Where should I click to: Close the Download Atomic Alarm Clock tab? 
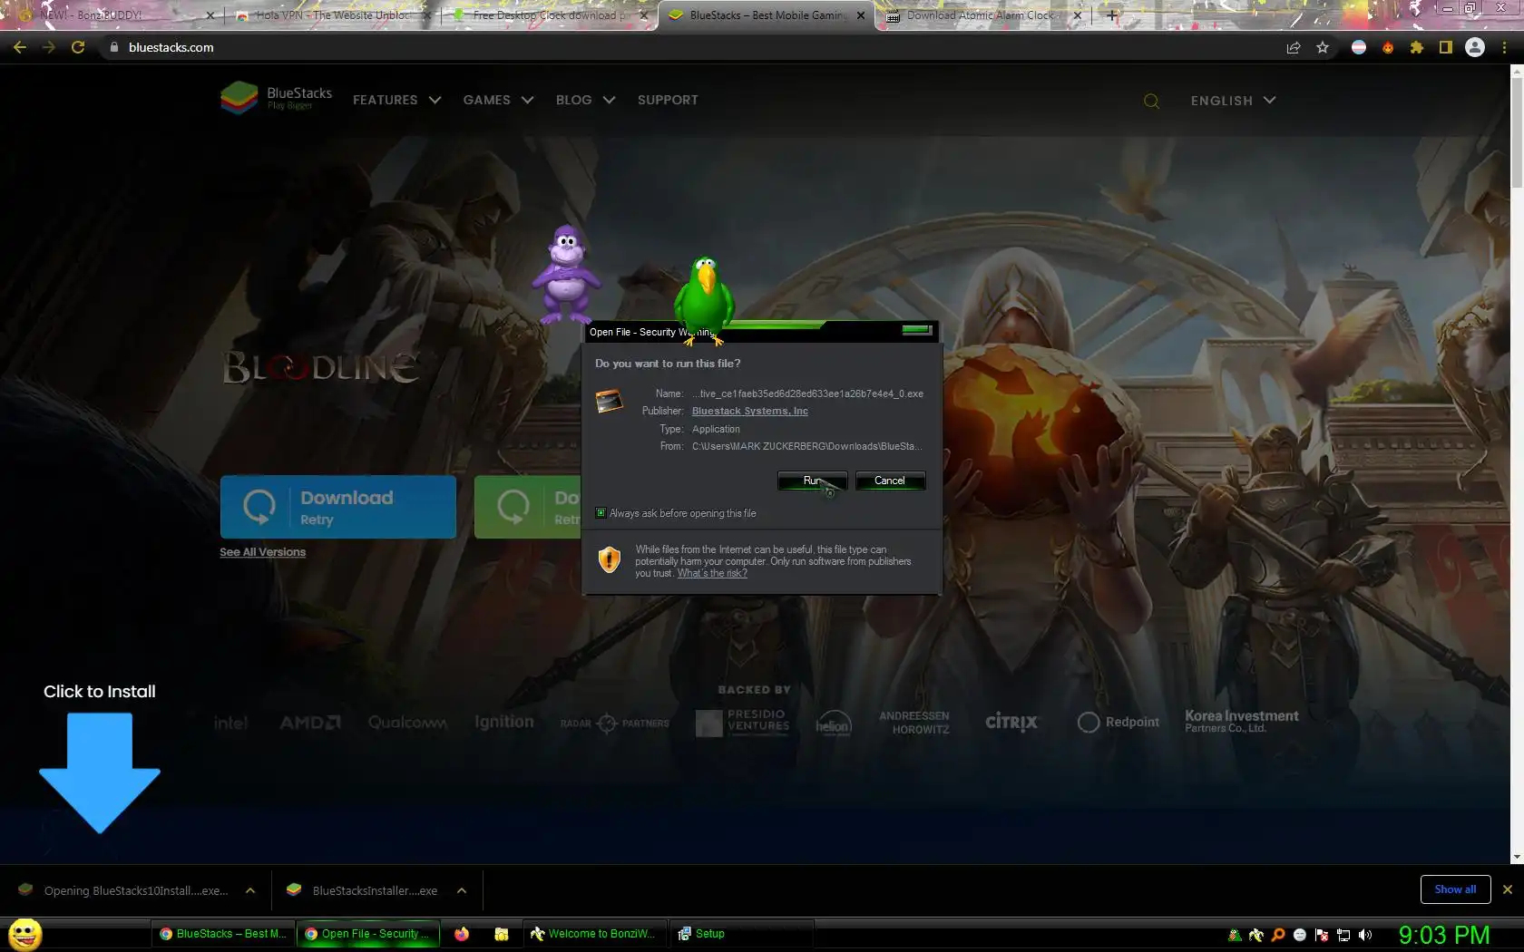tap(1078, 15)
